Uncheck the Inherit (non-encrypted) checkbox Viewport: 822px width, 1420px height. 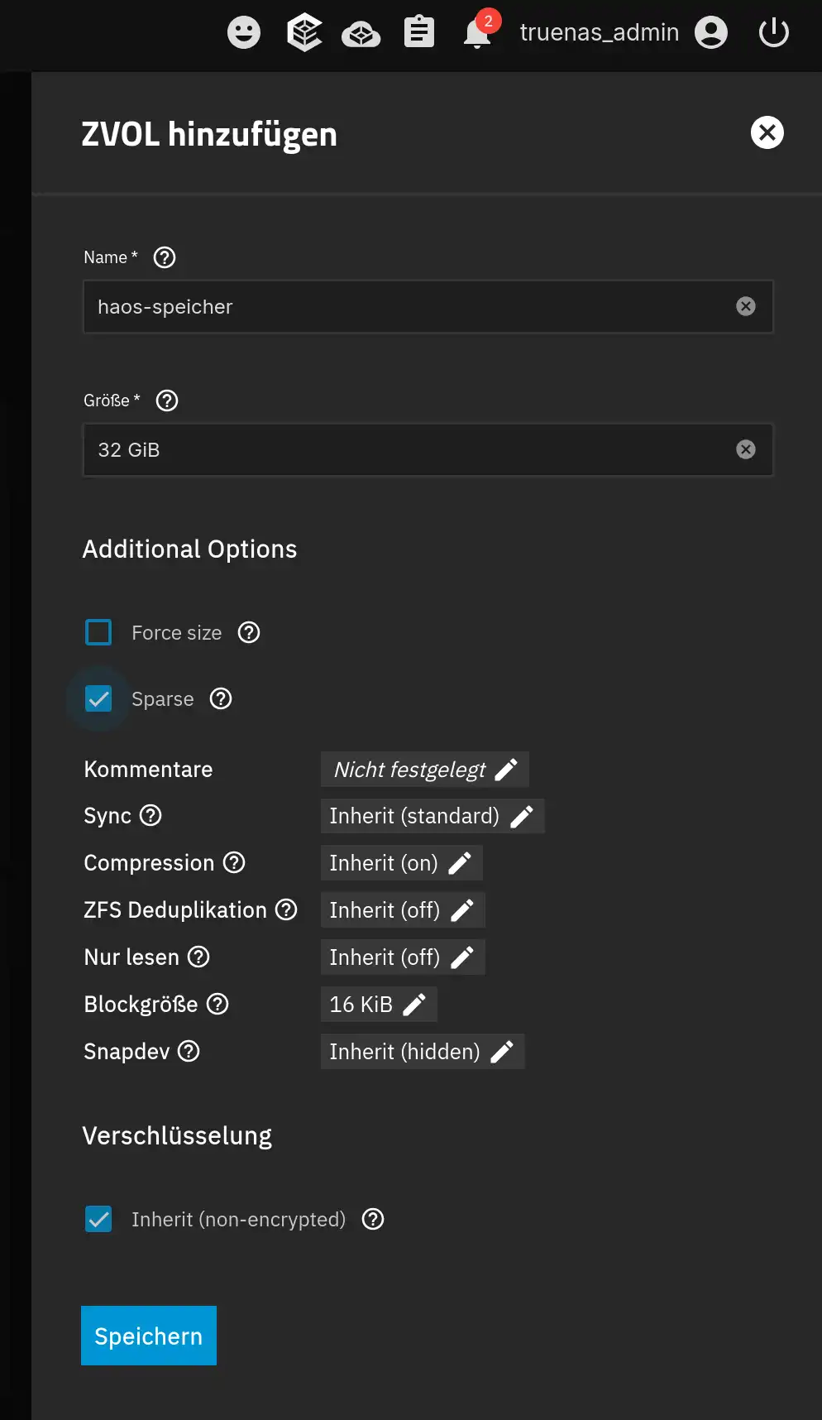tap(98, 1219)
